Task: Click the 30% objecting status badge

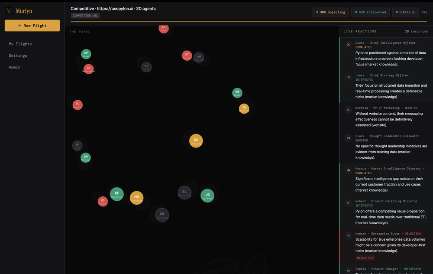Action: pos(330,12)
